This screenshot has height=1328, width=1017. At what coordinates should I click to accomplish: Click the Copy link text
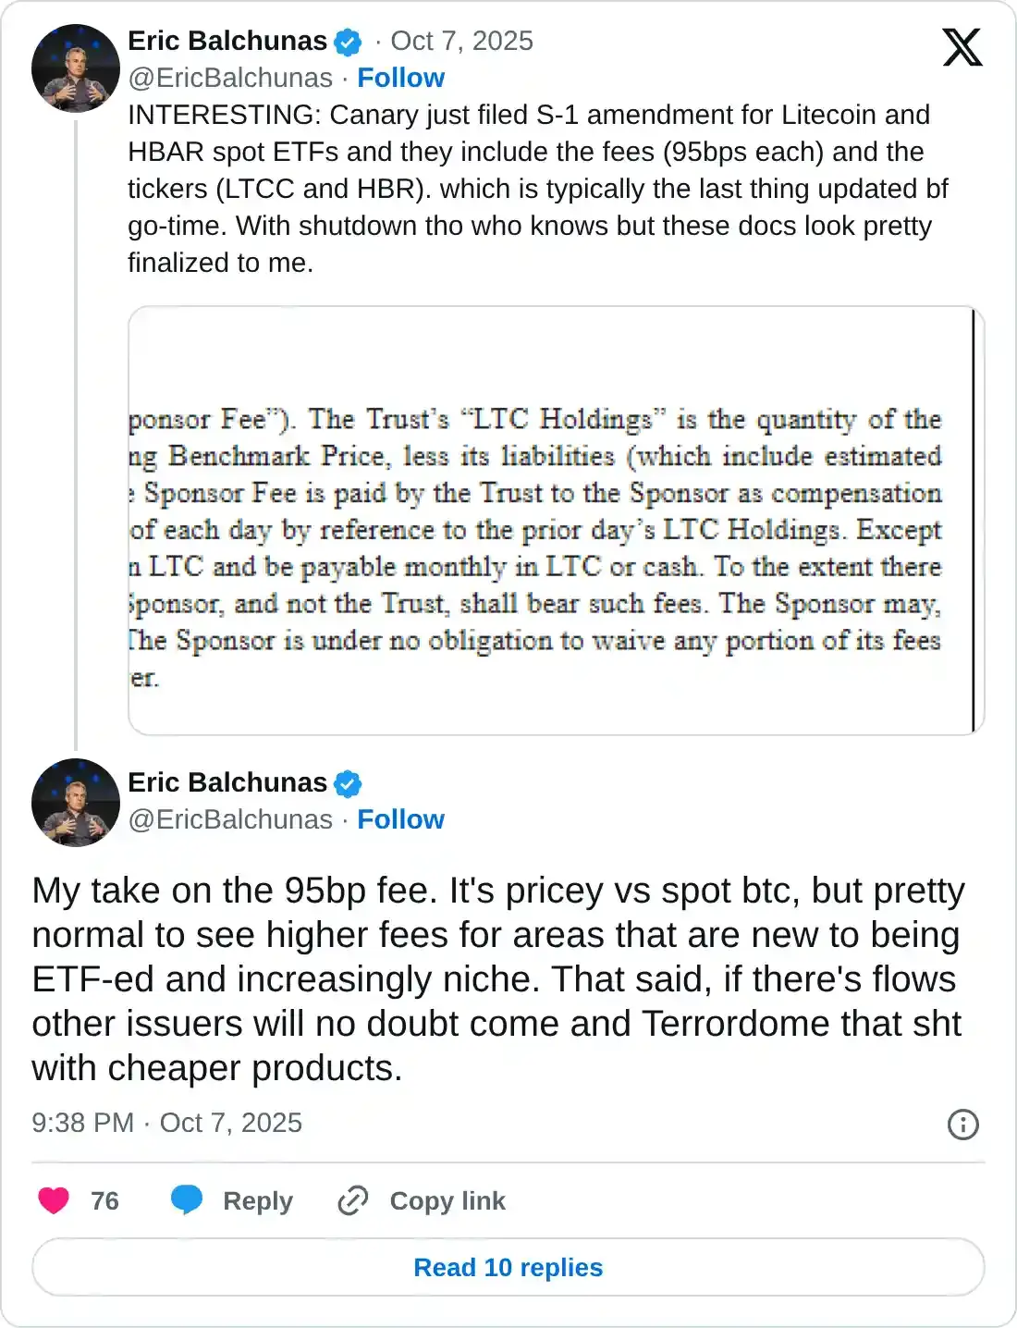point(447,1200)
